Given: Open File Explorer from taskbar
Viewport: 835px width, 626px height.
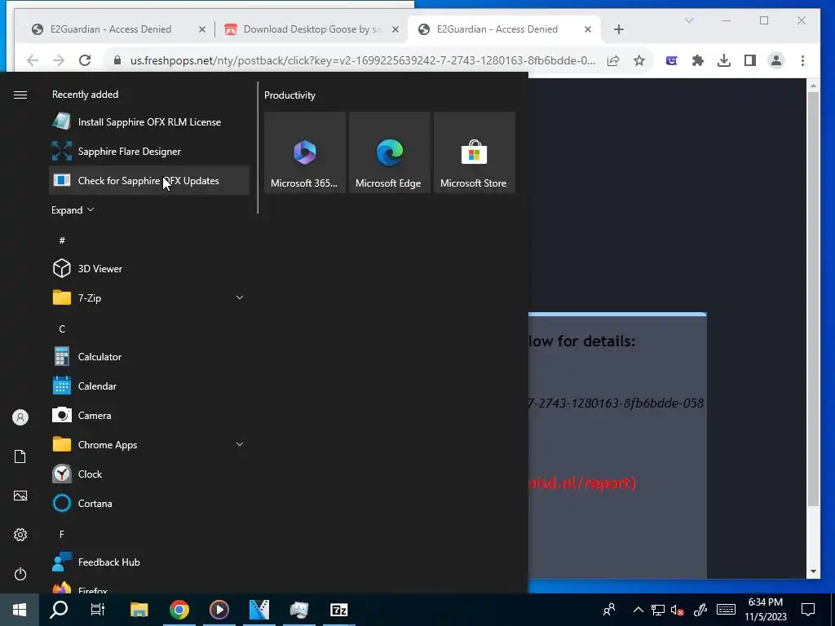Looking at the screenshot, I should point(139,610).
